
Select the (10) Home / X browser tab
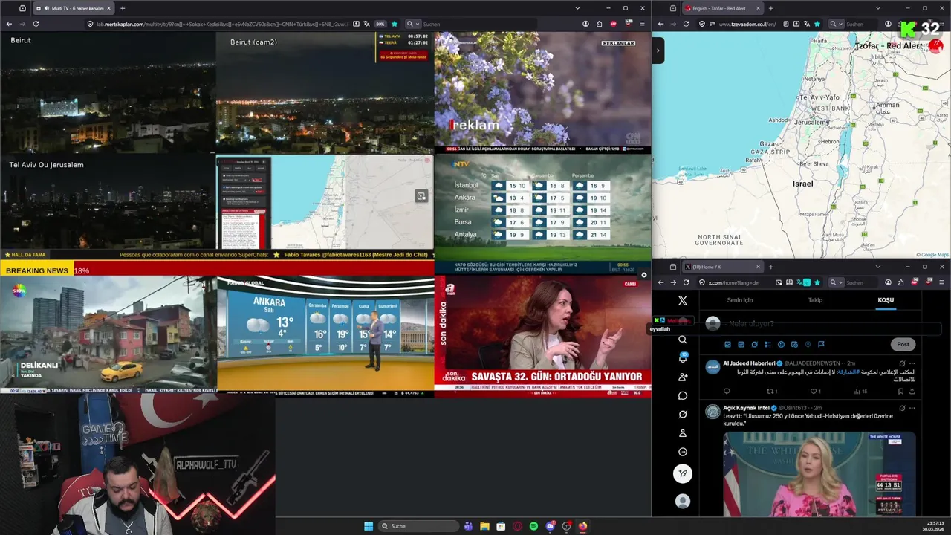coord(722,267)
